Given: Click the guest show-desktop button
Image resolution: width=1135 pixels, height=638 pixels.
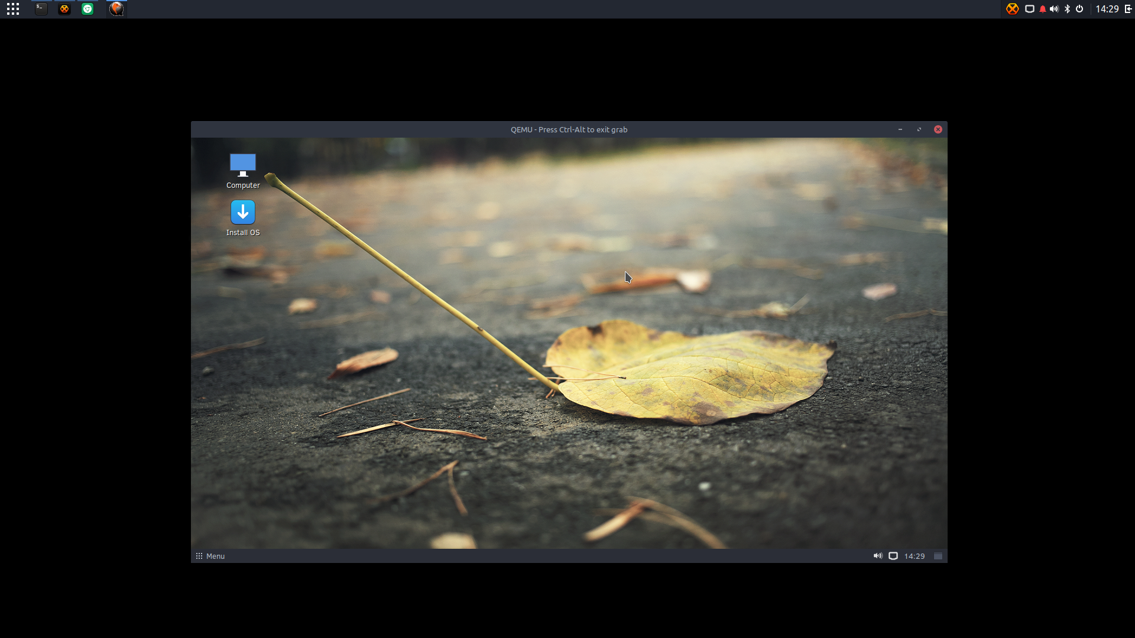Looking at the screenshot, I should click(938, 556).
